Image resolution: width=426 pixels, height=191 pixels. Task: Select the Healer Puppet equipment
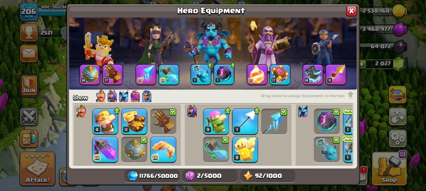click(245, 150)
